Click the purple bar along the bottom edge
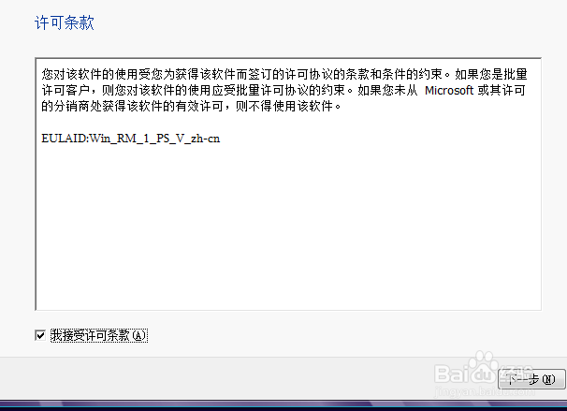This screenshot has width=567, height=411. 283,405
